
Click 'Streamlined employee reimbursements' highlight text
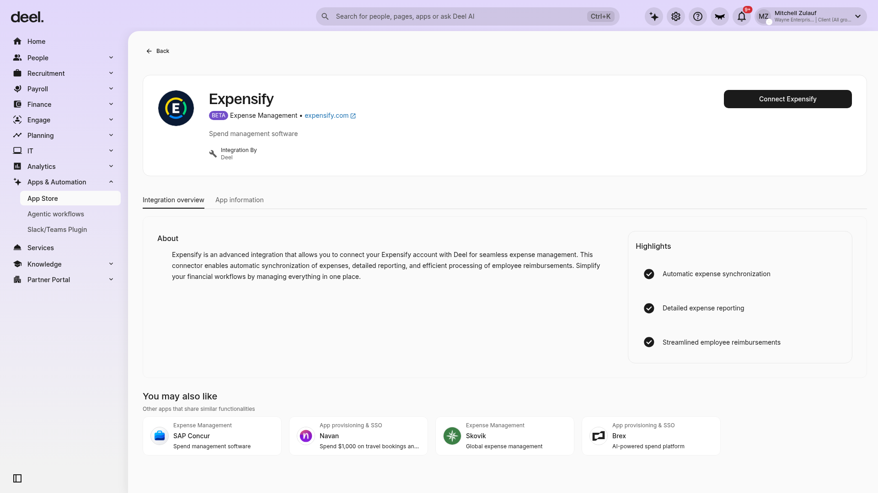tap(721, 342)
